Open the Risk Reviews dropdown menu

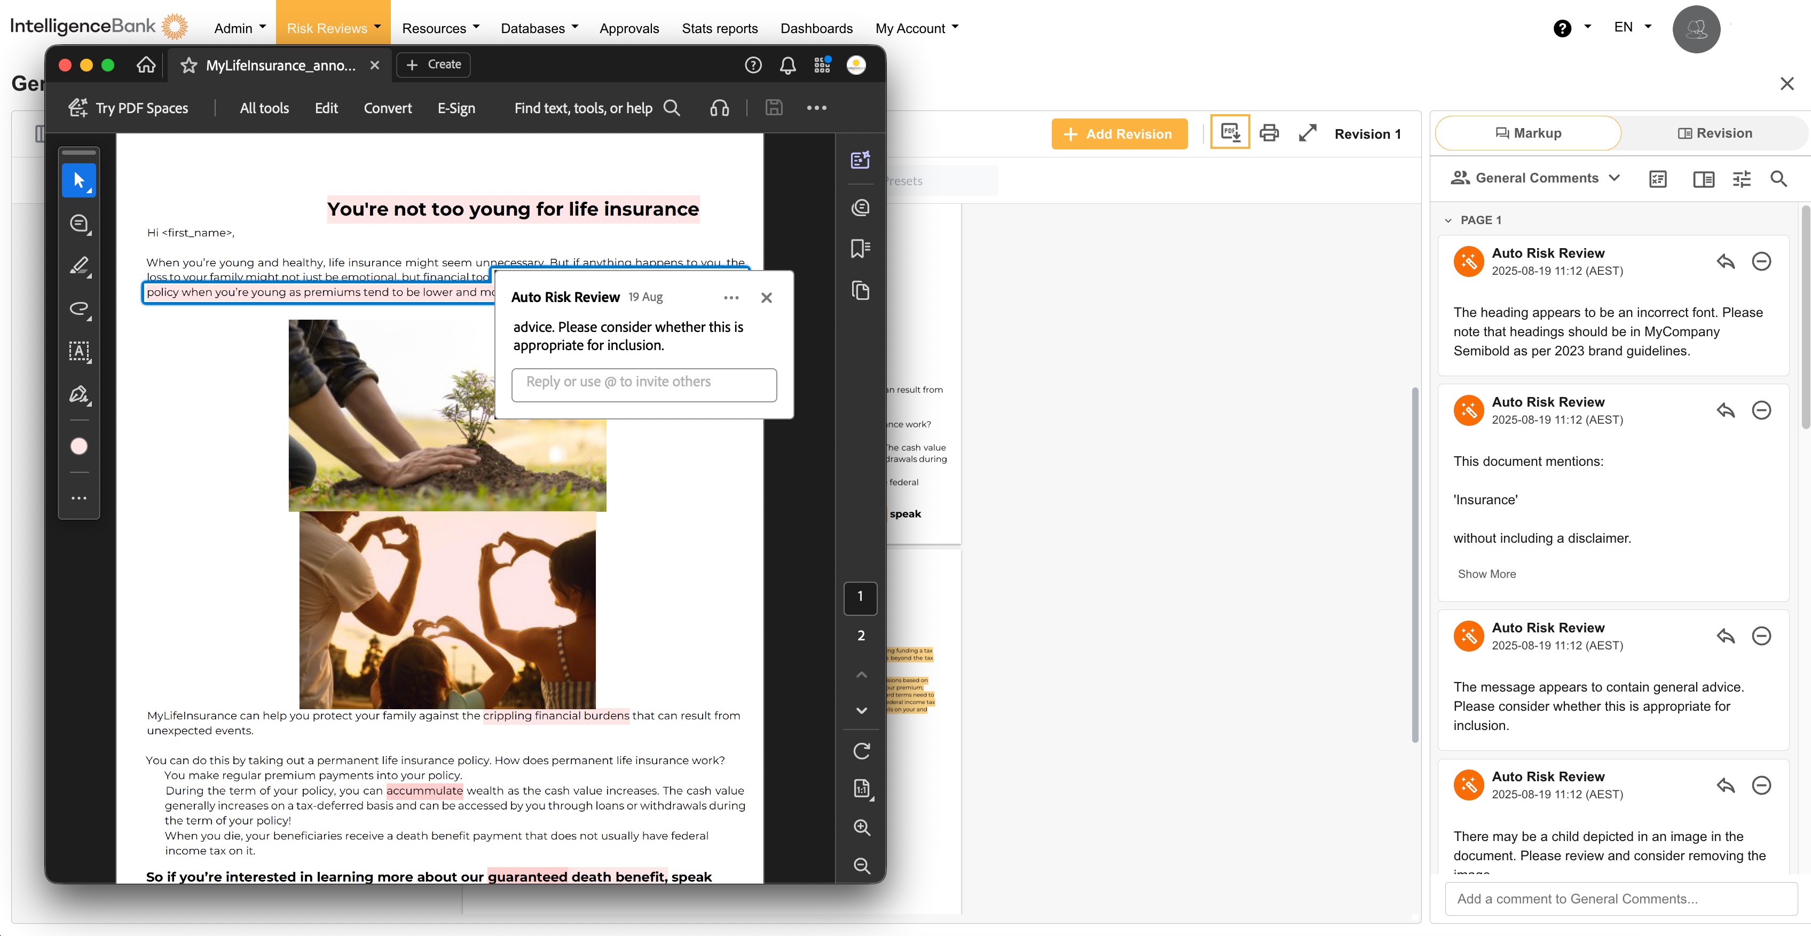(333, 28)
